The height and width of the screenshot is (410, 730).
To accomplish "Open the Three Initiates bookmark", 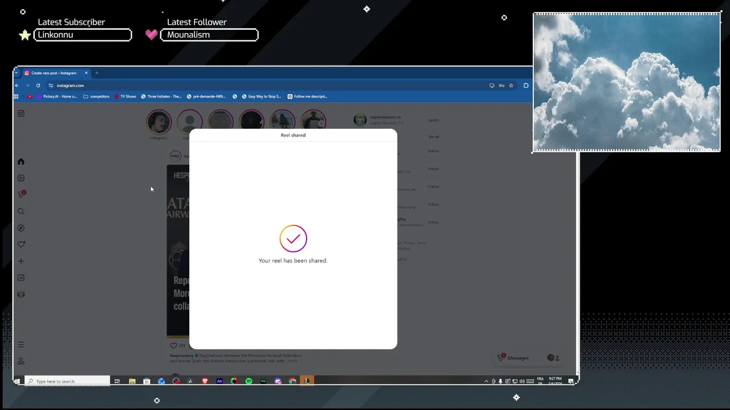I will click(x=161, y=96).
